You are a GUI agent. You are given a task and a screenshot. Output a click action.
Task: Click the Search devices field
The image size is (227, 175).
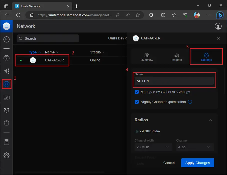click(48, 38)
